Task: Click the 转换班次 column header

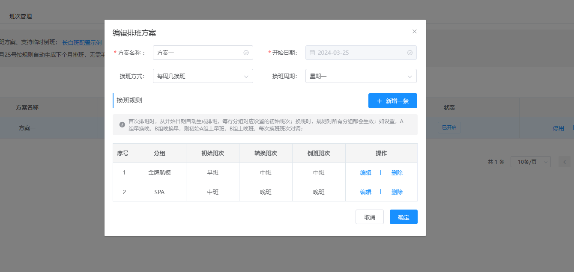Action: pos(266,153)
